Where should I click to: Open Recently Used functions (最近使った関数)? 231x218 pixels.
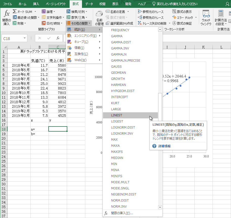pyautogui.click(x=26, y=17)
